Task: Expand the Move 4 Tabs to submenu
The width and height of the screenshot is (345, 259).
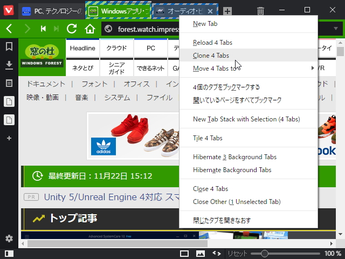Action: tap(249, 69)
